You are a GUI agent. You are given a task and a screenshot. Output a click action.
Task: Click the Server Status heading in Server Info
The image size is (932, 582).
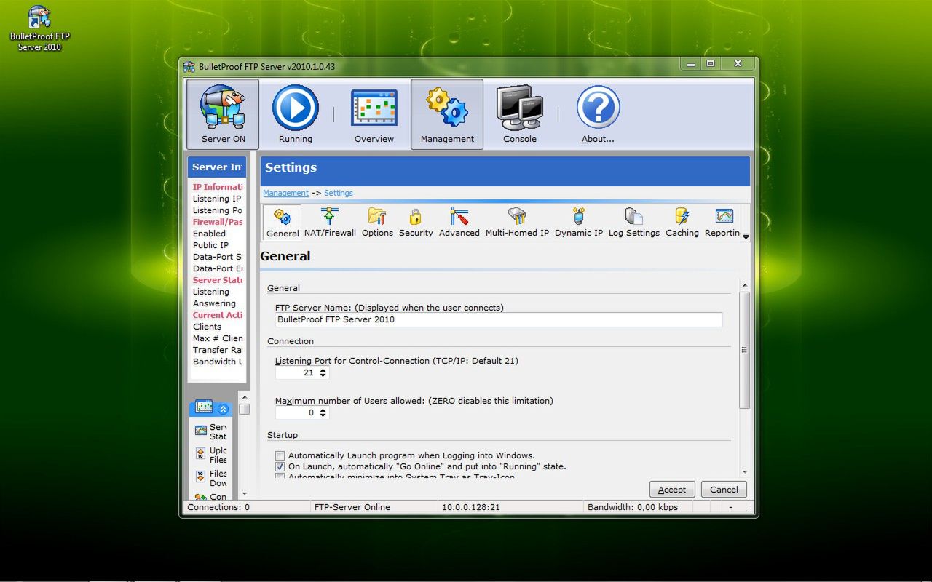[218, 280]
